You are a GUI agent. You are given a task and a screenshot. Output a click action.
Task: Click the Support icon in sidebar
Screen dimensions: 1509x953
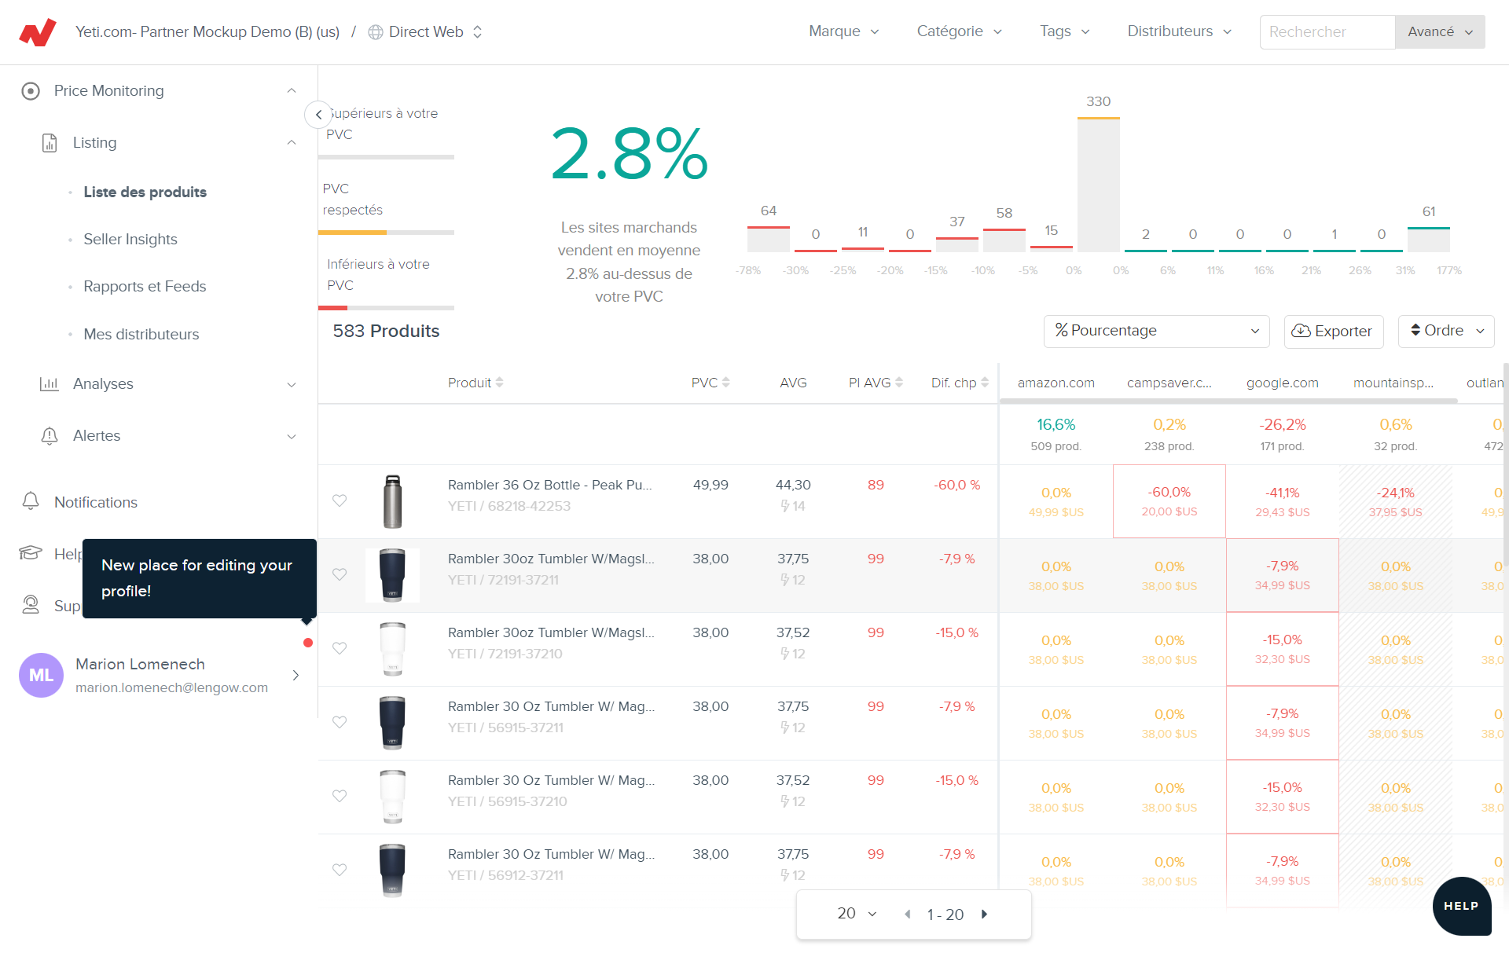pos(31,604)
